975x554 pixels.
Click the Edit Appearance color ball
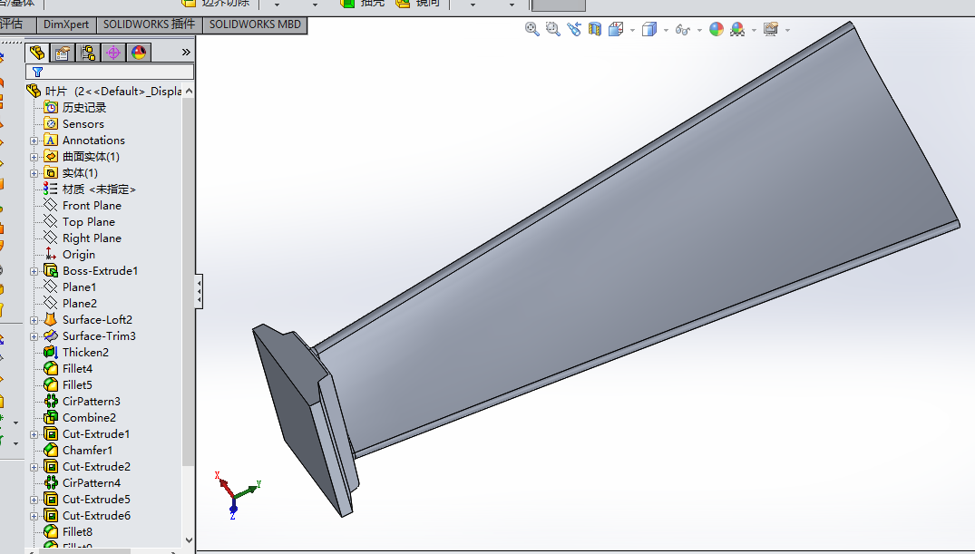coord(717,29)
